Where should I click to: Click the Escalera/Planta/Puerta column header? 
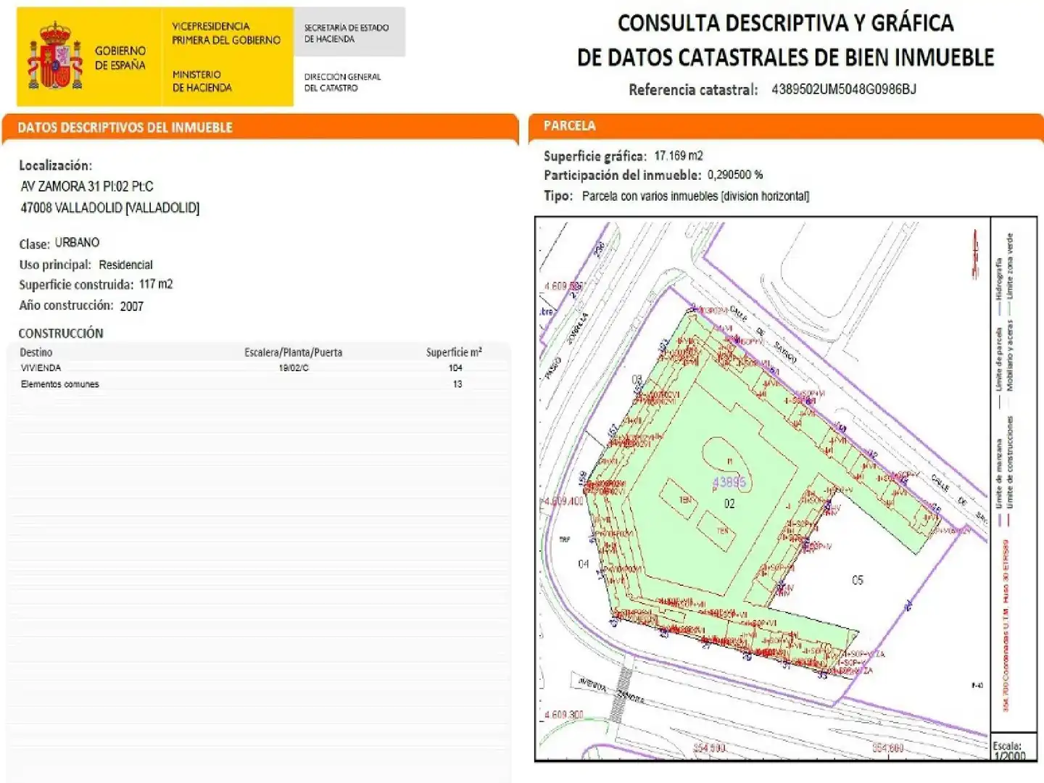(293, 352)
